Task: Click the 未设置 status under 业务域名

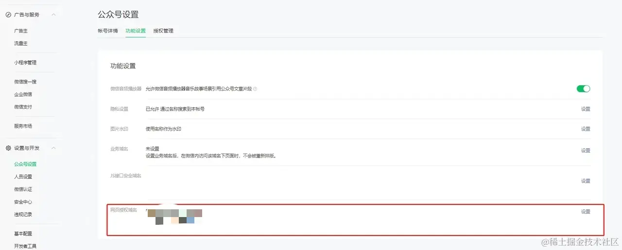Action: click(x=153, y=148)
